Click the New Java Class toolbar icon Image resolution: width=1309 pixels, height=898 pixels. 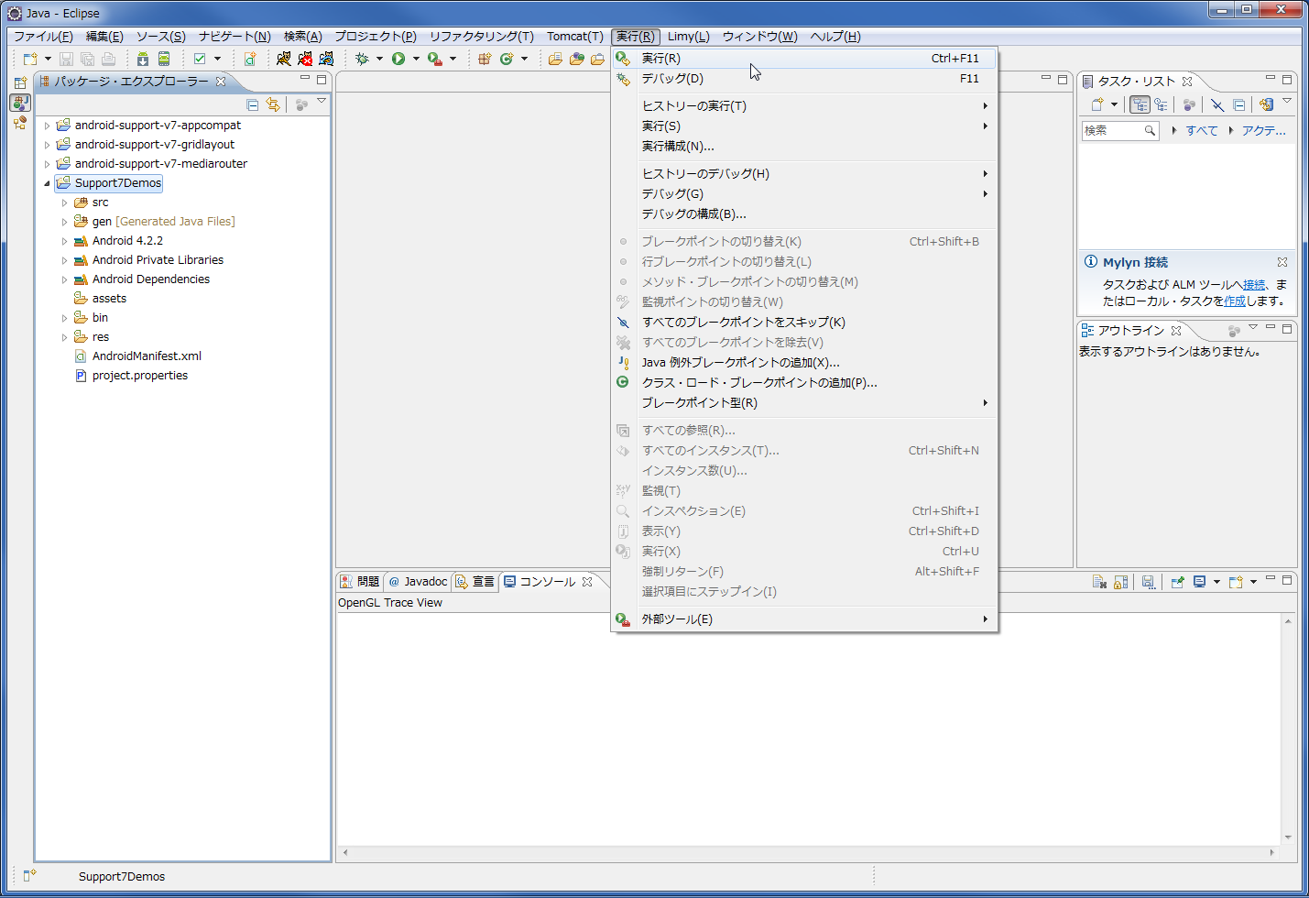point(507,59)
